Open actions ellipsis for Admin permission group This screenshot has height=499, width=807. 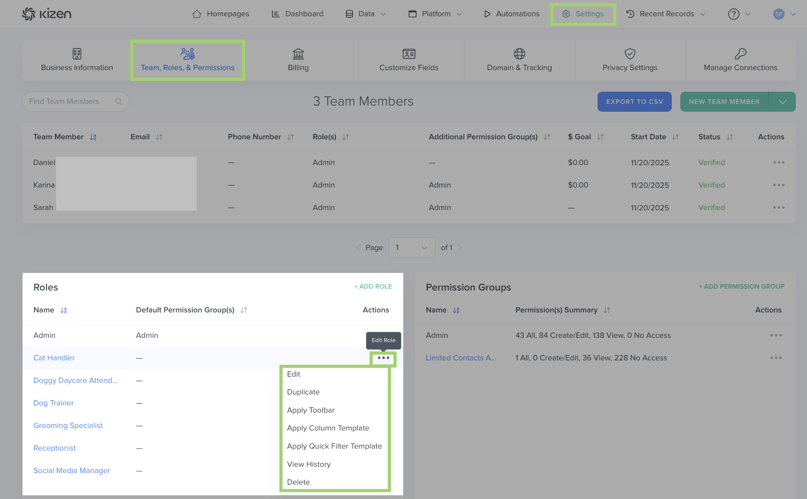point(776,335)
